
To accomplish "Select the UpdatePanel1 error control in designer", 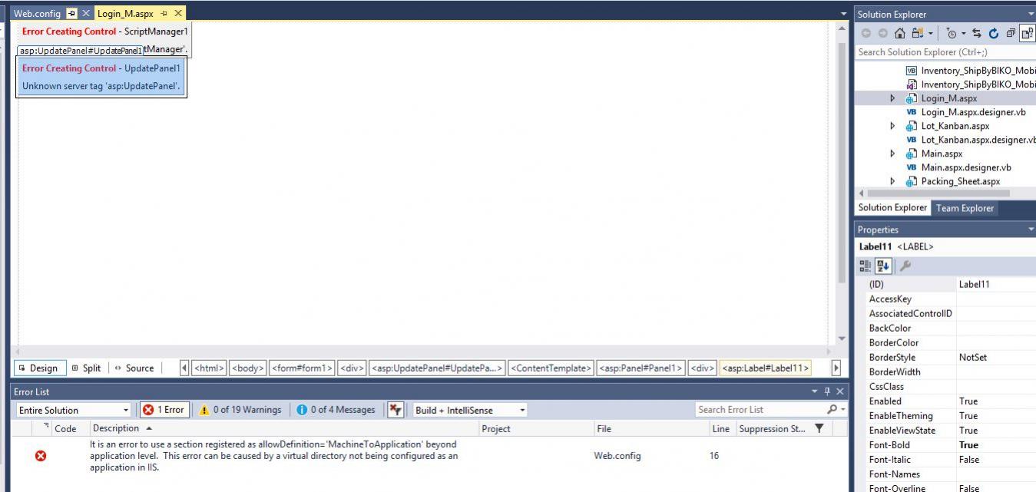I will [101, 77].
